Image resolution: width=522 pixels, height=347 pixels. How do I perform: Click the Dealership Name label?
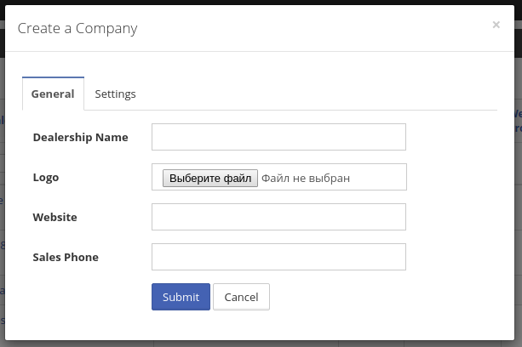pyautogui.click(x=80, y=137)
